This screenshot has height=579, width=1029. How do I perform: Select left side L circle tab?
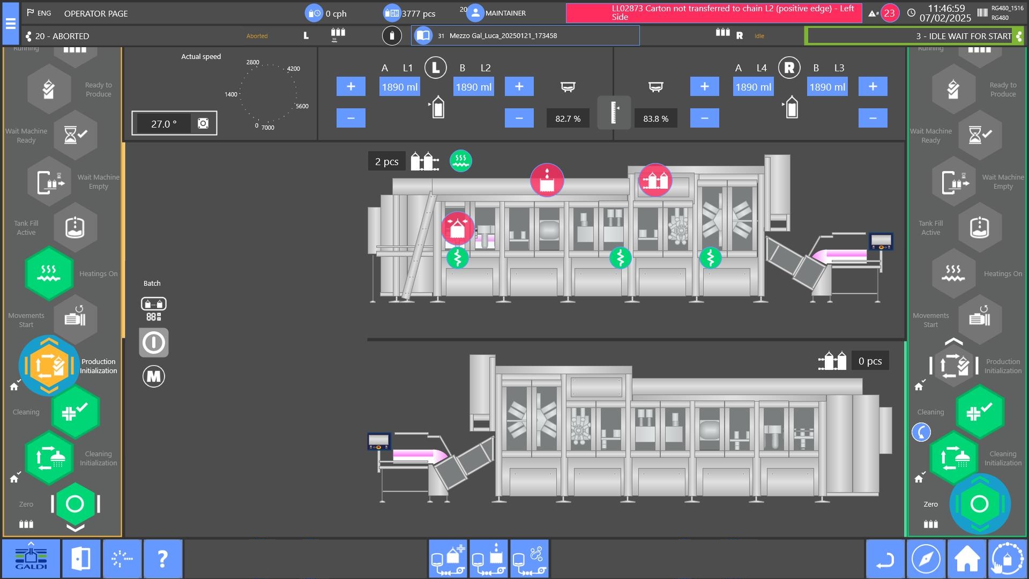point(435,68)
